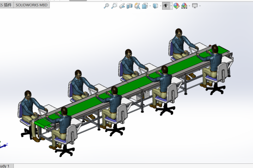
Task: Click the Zoom to Fit icon
Action: click(x=106, y=6)
